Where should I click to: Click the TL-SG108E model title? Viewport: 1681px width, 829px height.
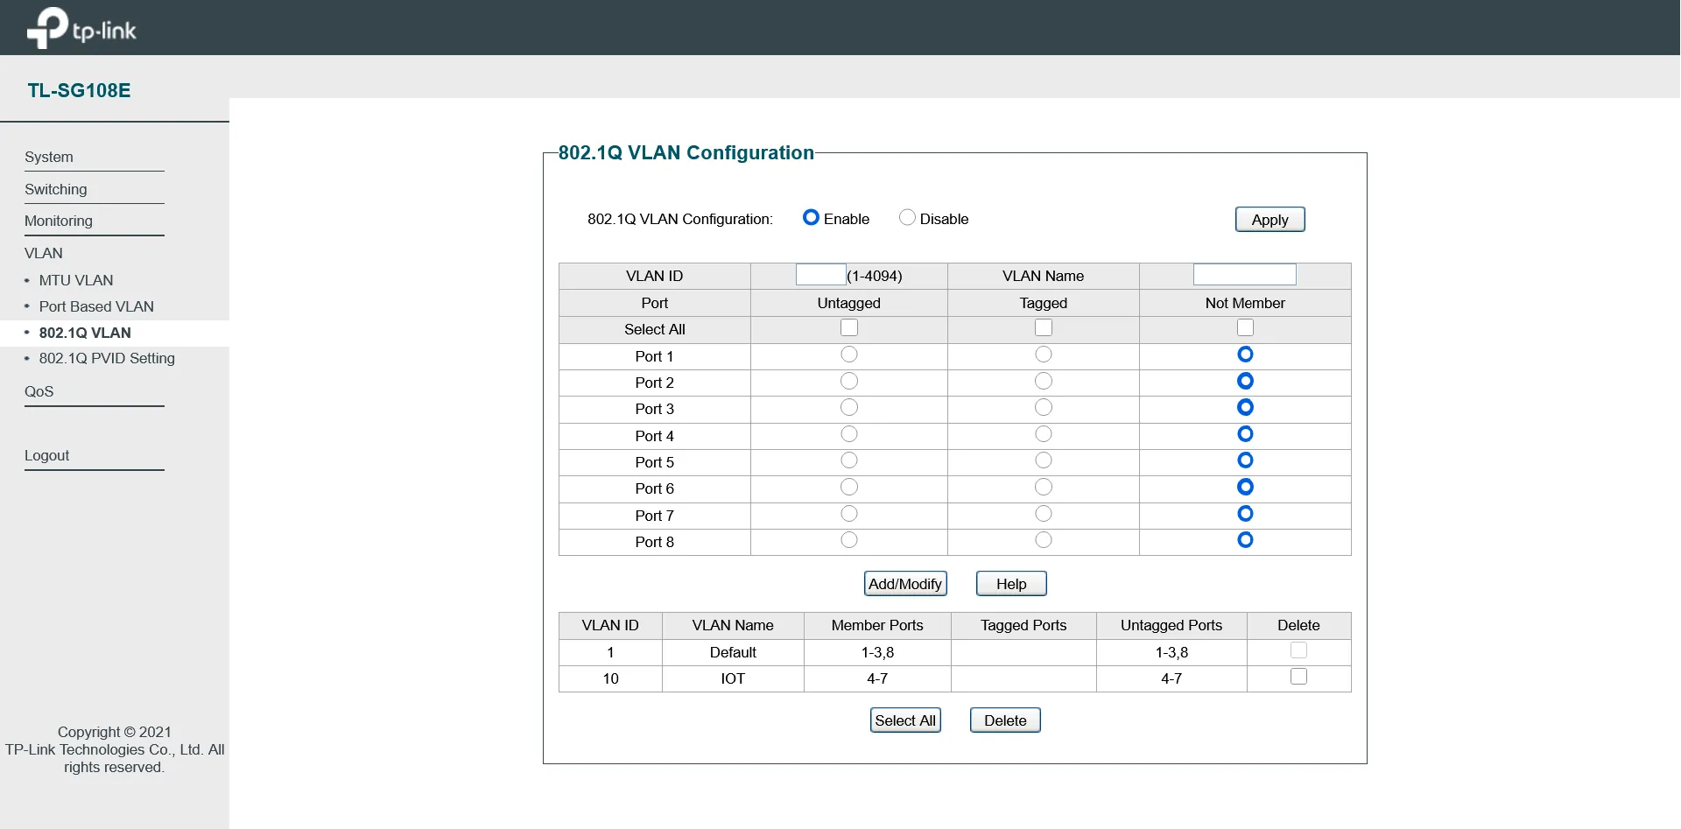coord(79,90)
